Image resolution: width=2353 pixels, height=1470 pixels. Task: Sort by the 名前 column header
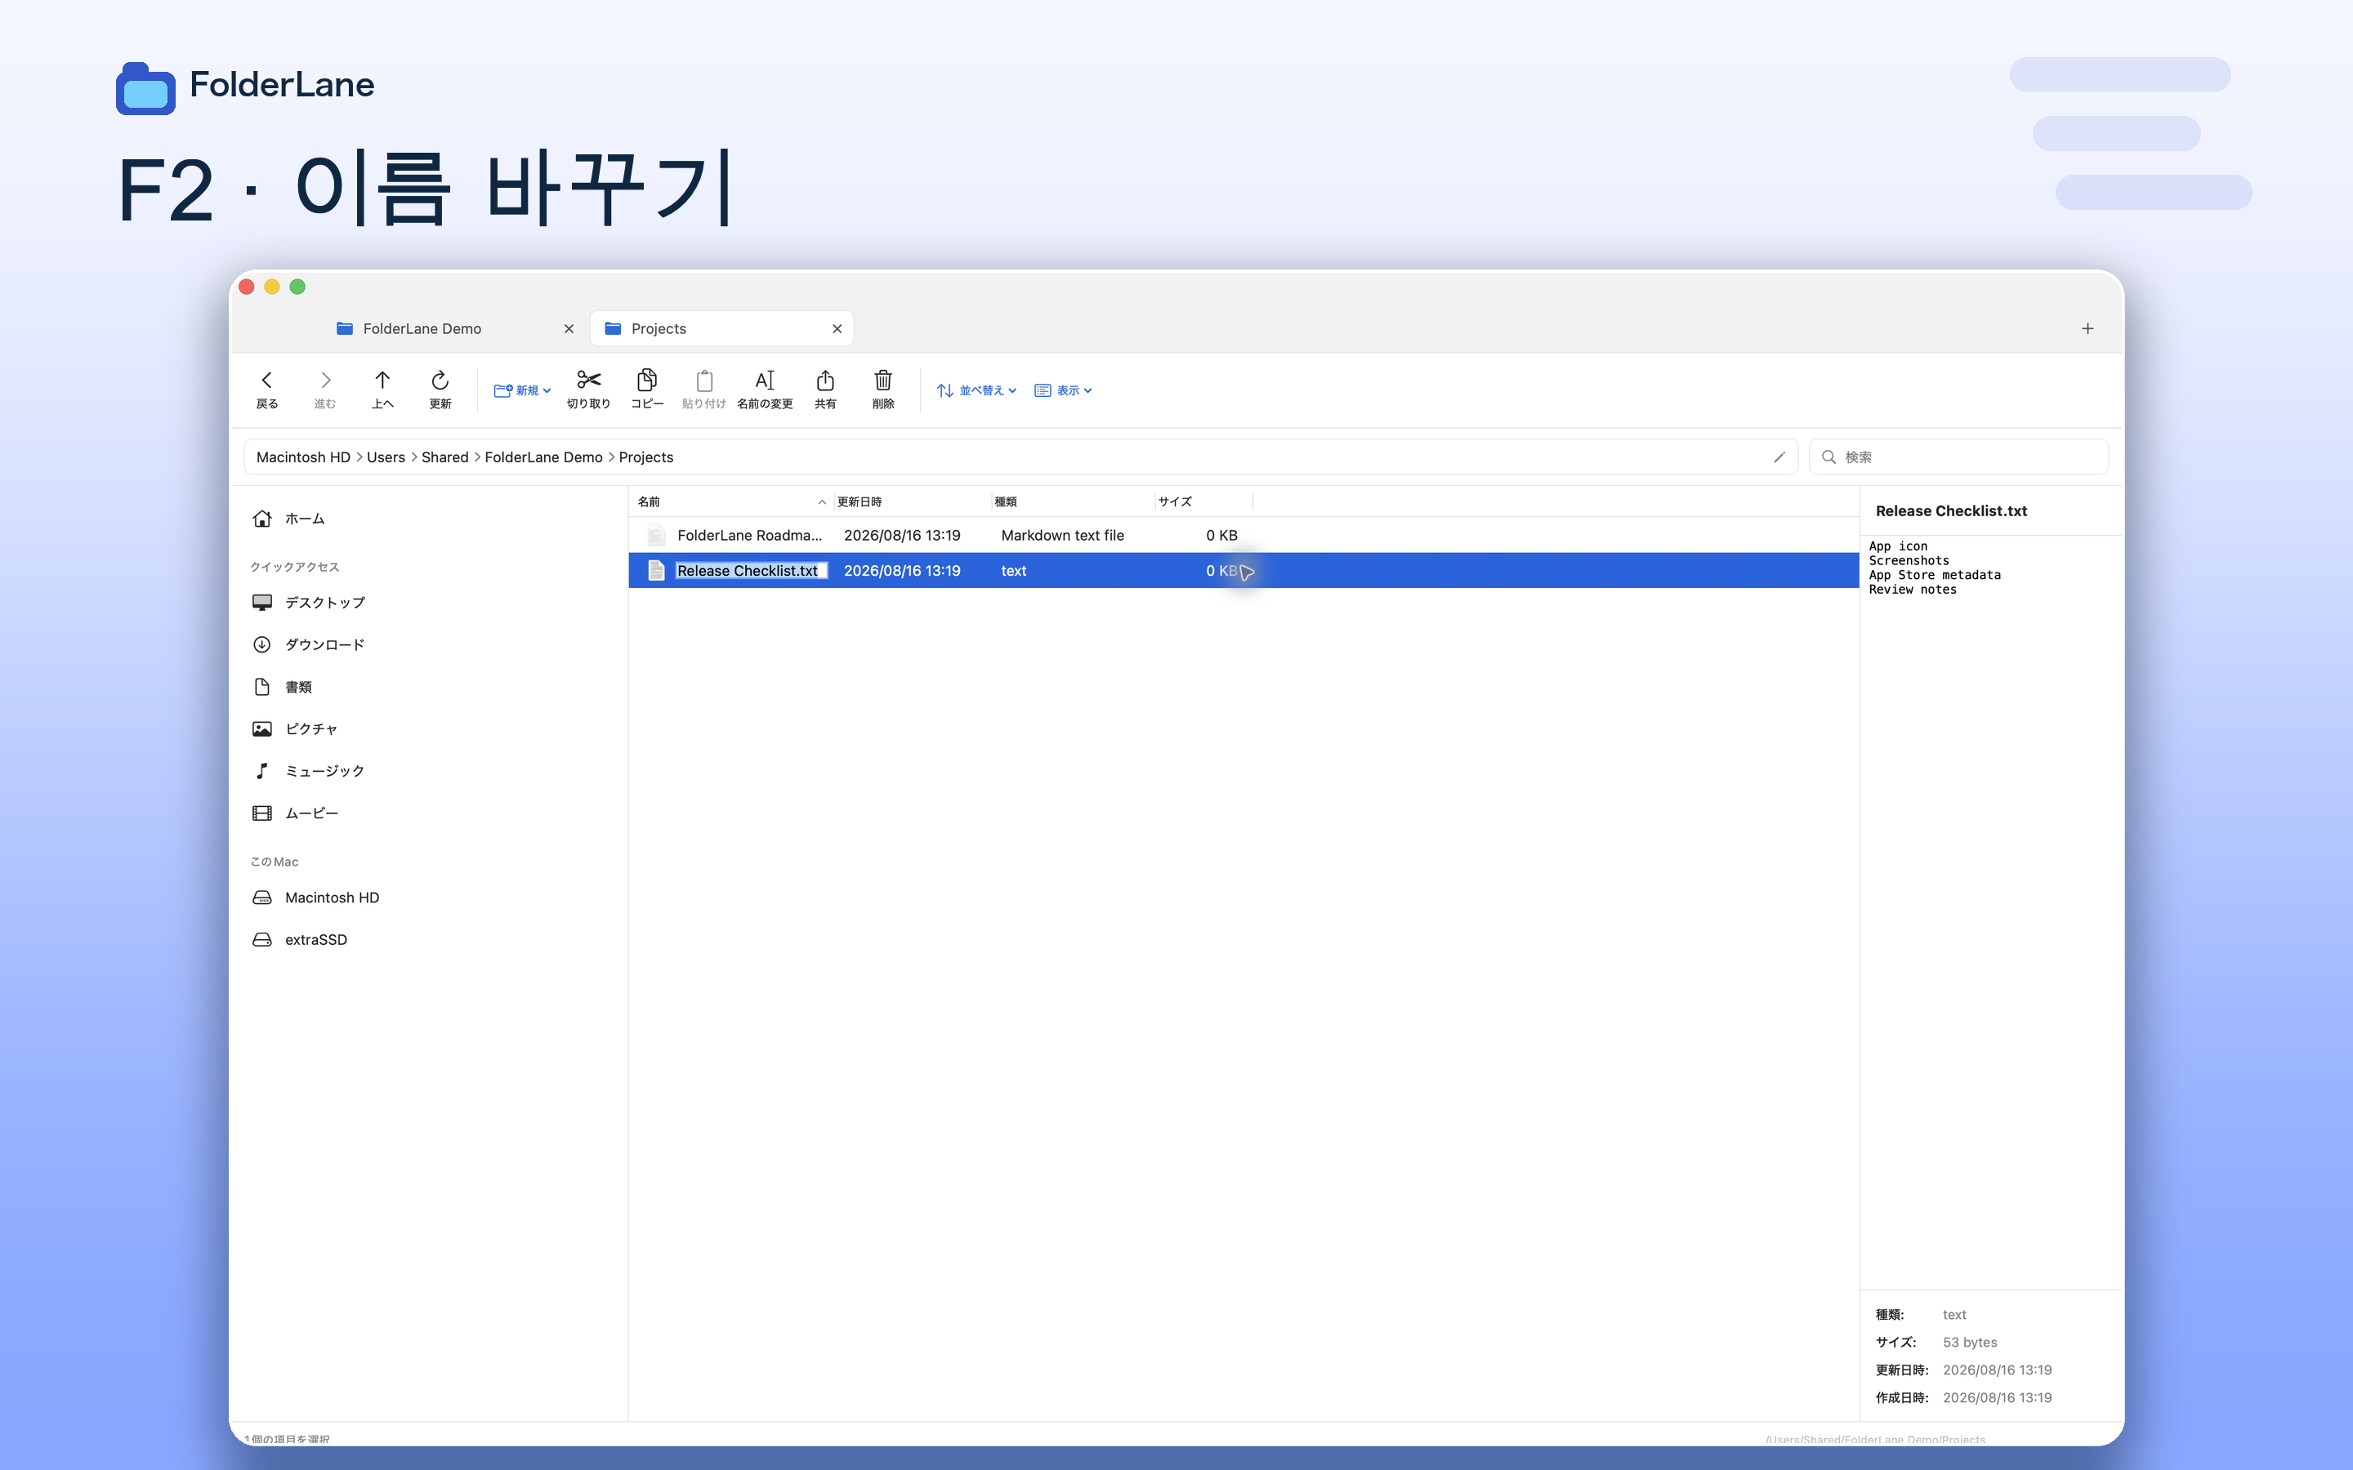click(x=732, y=501)
